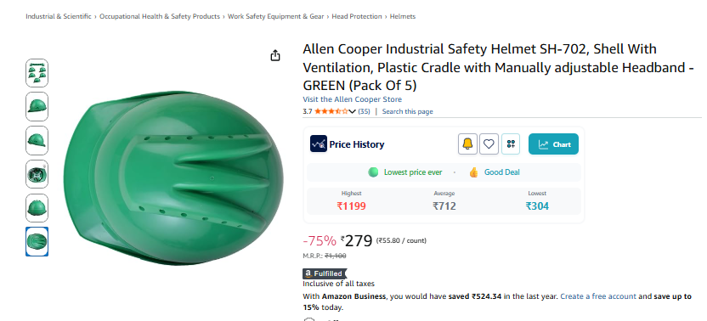Image resolution: width=707 pixels, height=321 pixels.
Task: Select the last highlighted top-view thumbnail
Action: 37,242
